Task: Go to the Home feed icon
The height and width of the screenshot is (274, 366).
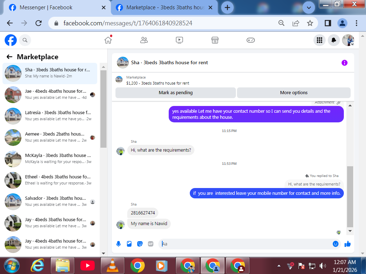Action: pos(108,40)
